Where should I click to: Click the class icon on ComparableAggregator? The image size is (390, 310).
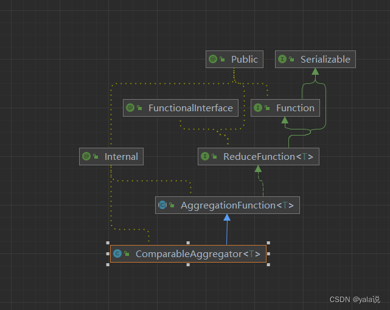(117, 254)
